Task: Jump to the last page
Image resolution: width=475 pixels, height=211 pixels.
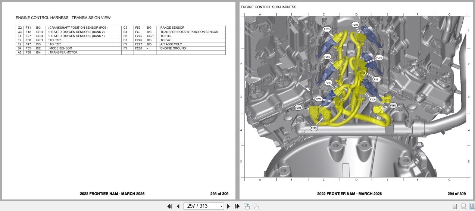Action: click(237, 206)
